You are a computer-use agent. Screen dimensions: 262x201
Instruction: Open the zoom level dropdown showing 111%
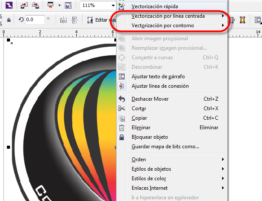pyautogui.click(x=113, y=6)
